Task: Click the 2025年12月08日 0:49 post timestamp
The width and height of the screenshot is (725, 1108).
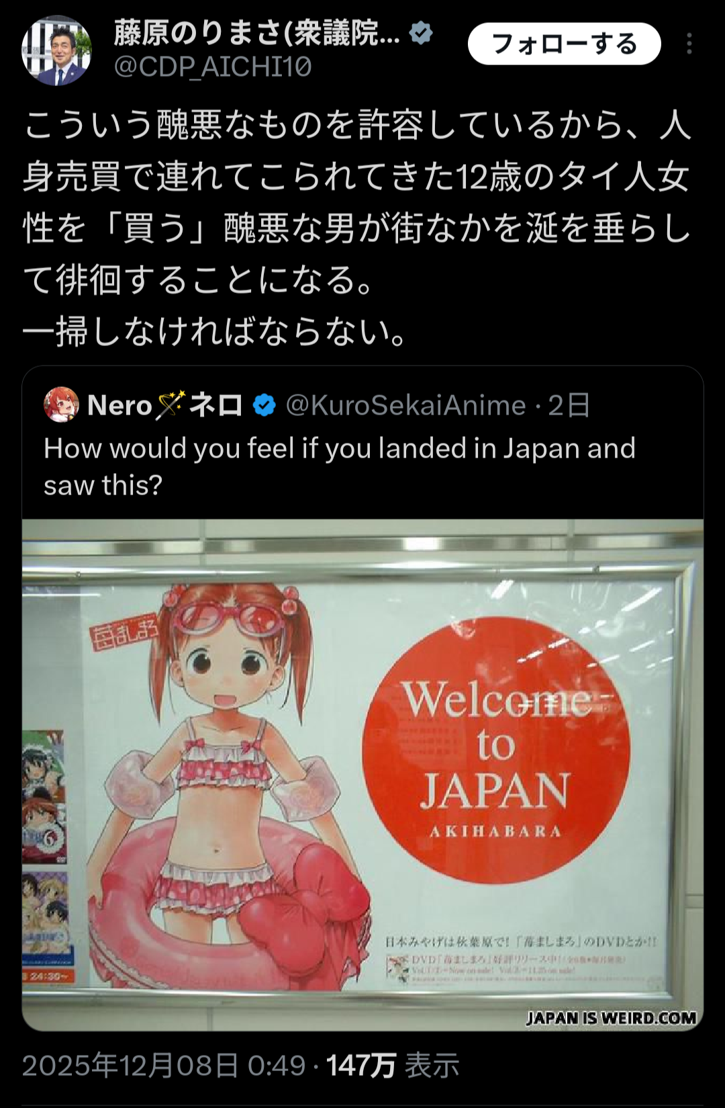Action: click(x=164, y=1066)
